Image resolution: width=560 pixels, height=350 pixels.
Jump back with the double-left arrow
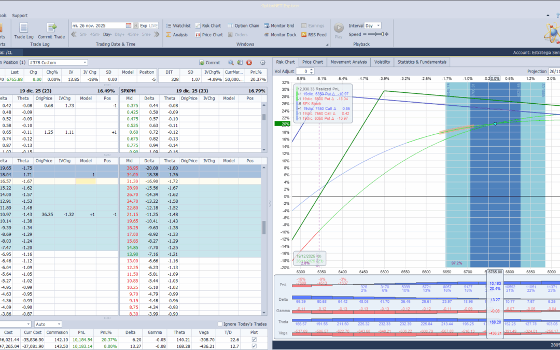(74, 34)
